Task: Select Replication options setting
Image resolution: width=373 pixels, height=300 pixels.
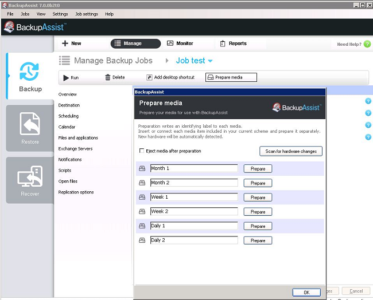Action: (x=76, y=192)
